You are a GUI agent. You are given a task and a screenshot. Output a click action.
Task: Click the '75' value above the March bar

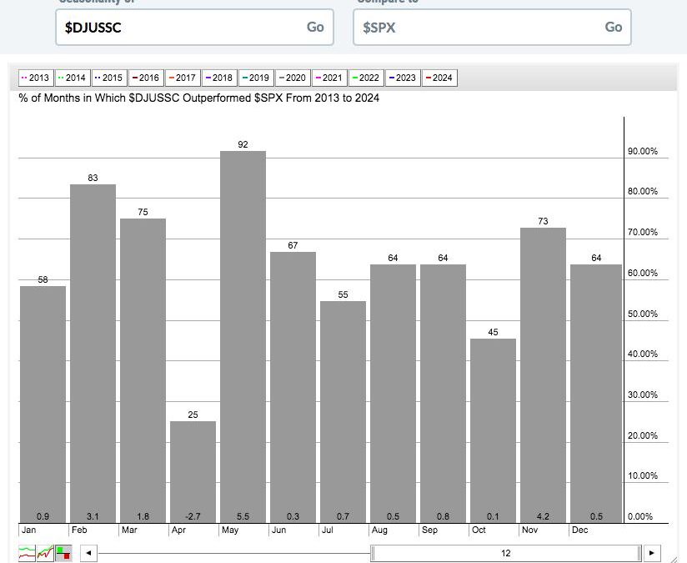tap(143, 212)
